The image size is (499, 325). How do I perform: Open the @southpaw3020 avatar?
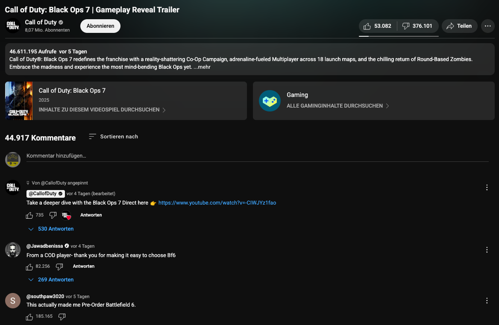[x=13, y=301]
